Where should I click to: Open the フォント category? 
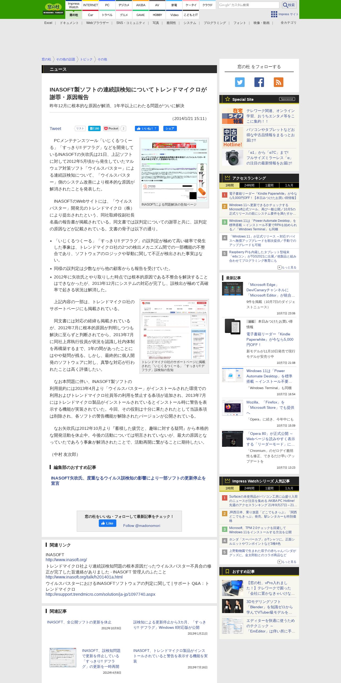point(240,23)
